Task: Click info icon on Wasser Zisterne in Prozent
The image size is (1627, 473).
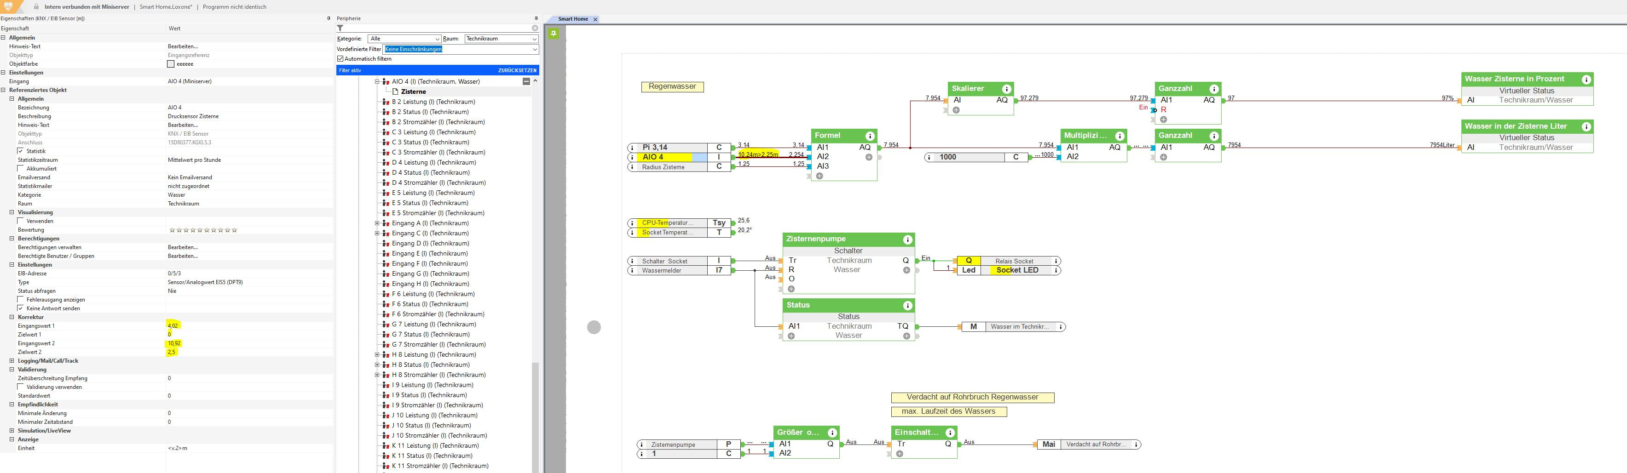Action: tap(1586, 80)
